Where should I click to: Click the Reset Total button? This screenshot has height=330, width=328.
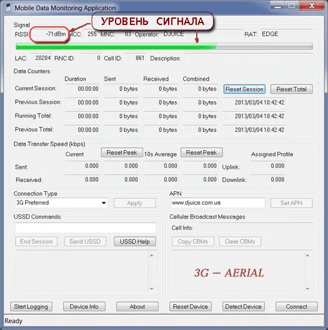coord(291,89)
